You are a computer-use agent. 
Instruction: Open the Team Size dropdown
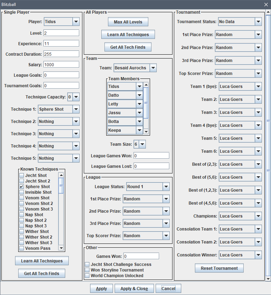pyautogui.click(x=140, y=144)
